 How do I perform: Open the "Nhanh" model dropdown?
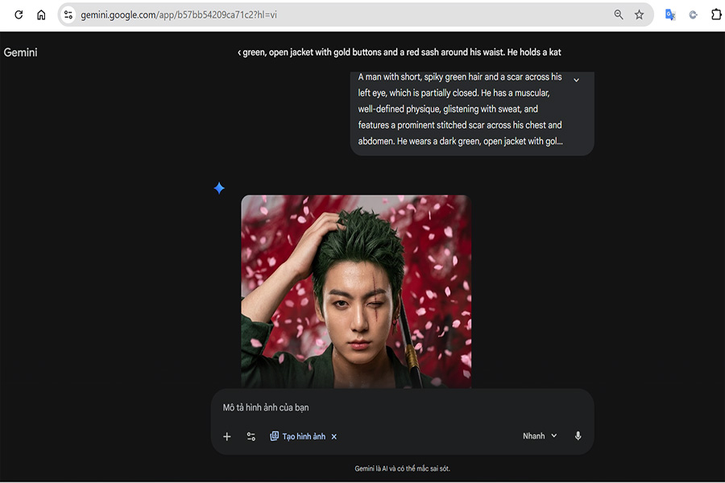tap(539, 436)
